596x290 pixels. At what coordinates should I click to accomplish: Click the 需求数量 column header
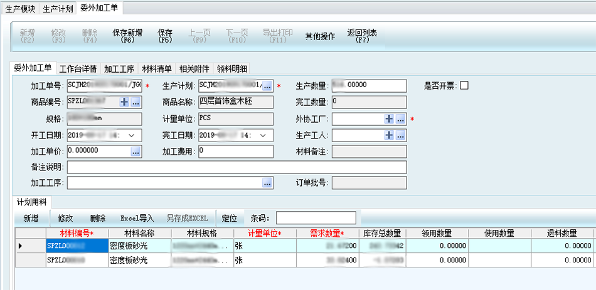tap(327, 233)
